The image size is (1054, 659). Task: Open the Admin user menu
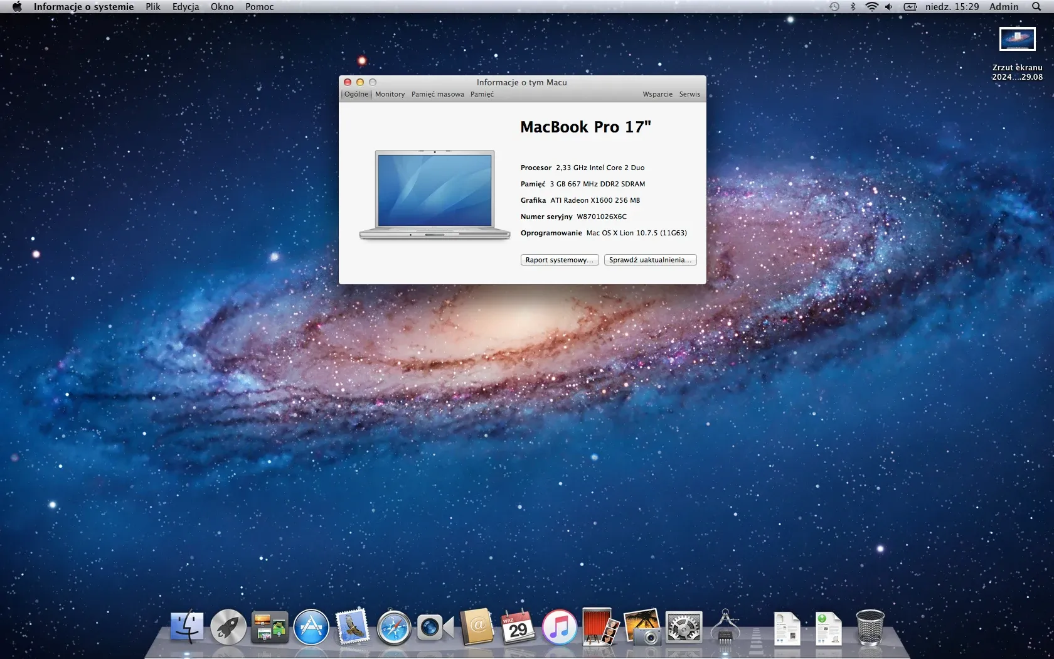tap(1004, 6)
